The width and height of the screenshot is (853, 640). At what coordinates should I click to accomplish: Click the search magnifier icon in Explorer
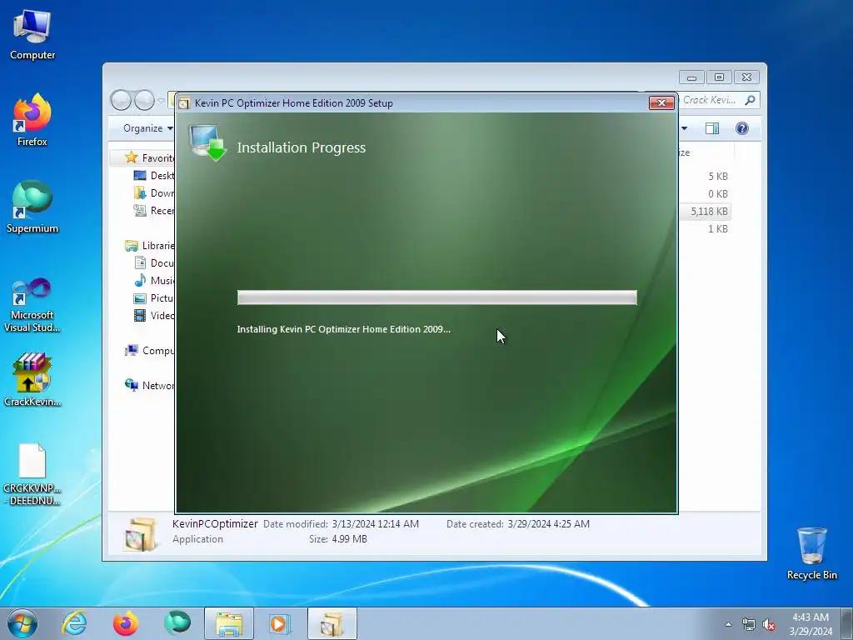(x=751, y=100)
